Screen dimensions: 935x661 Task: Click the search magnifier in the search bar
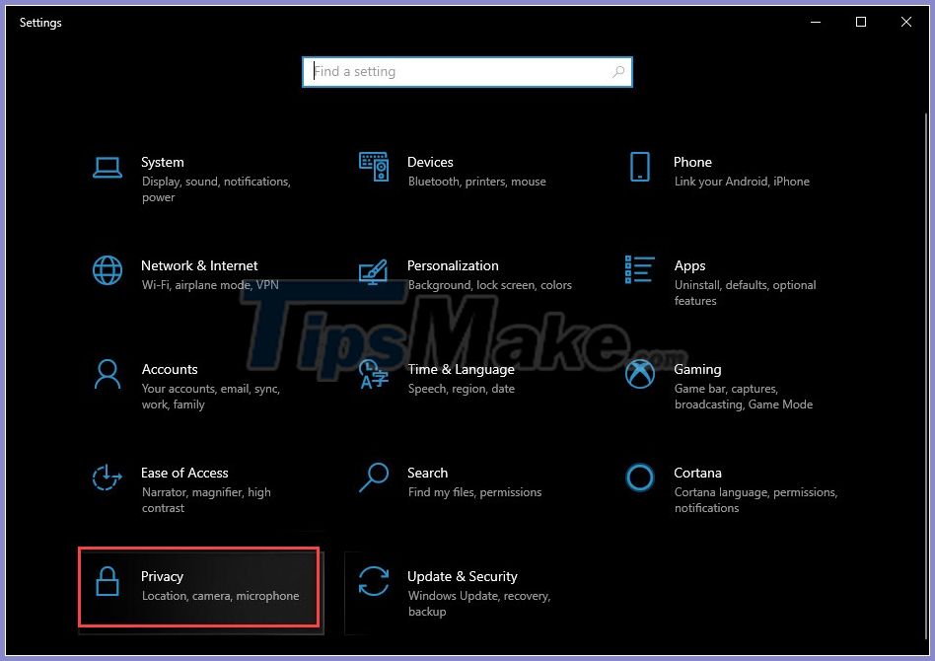click(x=618, y=71)
